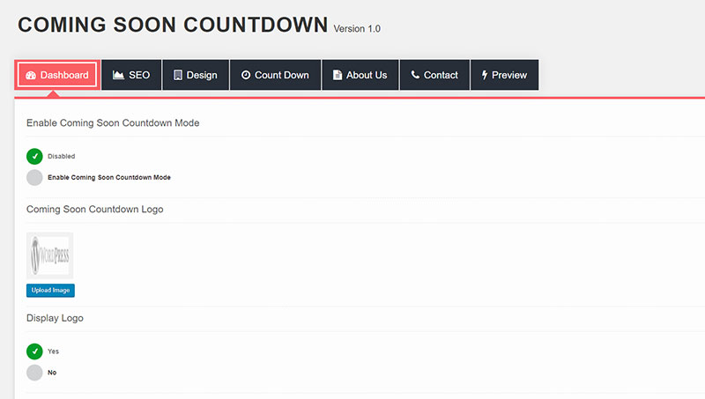Viewport: 705px width, 399px height.
Task: Click the Display Logo heading
Action: pos(55,318)
